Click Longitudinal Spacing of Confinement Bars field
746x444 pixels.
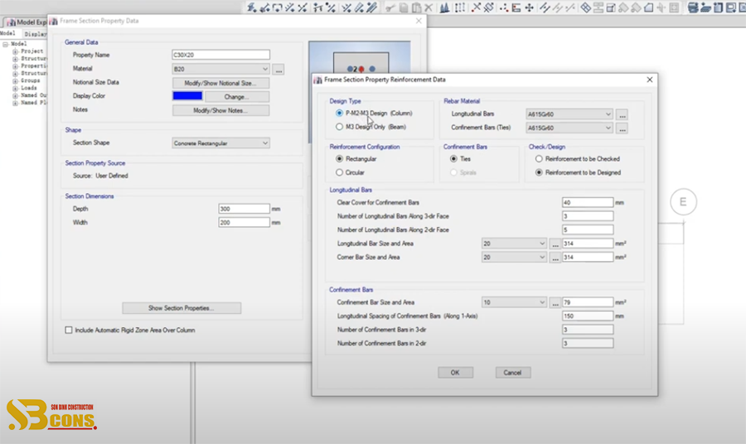(x=588, y=316)
